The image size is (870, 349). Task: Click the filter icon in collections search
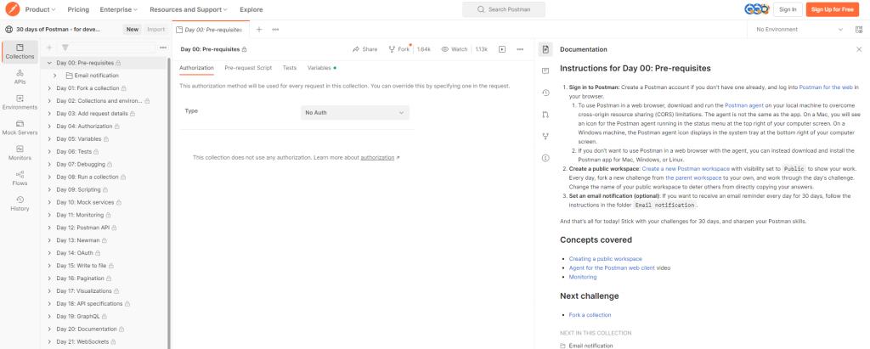[65, 48]
